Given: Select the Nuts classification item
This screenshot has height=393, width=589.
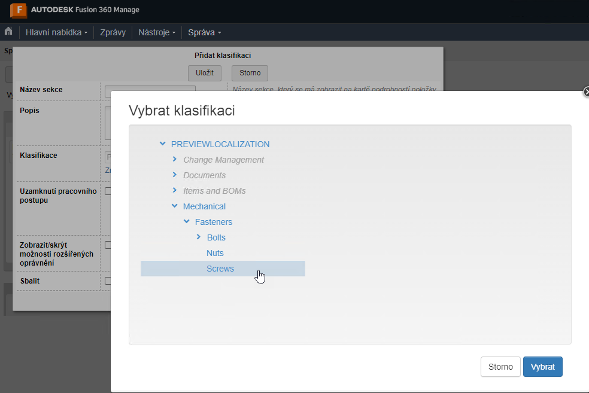Looking at the screenshot, I should coord(215,252).
